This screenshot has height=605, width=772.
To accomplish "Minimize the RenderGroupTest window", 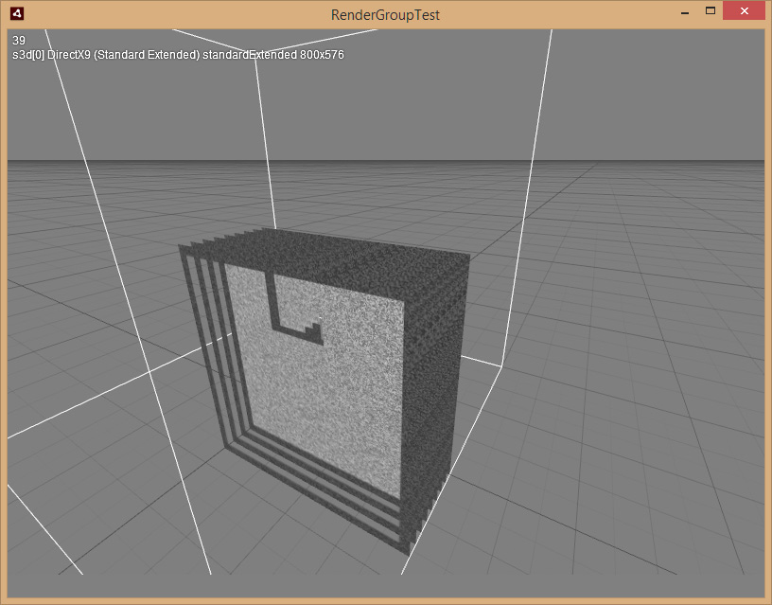I will (x=685, y=13).
